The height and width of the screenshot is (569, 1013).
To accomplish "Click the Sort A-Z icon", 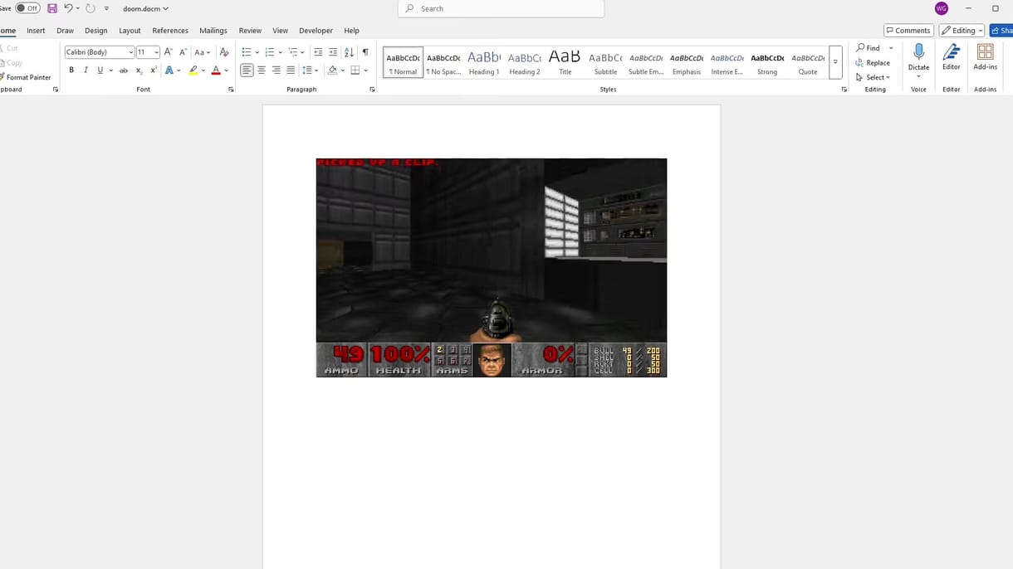I will pos(350,52).
